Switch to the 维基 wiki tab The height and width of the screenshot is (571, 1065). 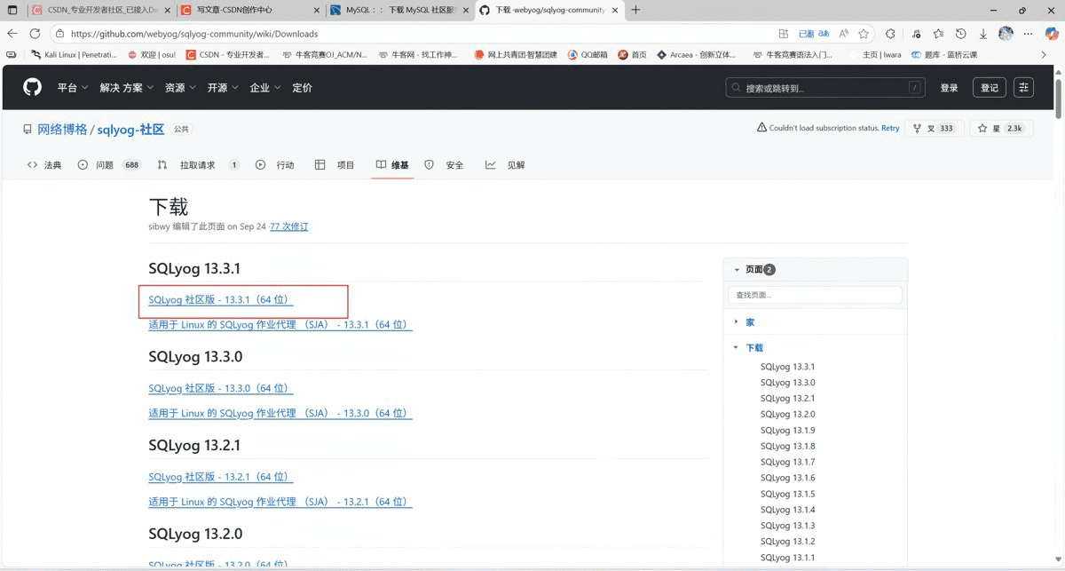pyautogui.click(x=392, y=165)
